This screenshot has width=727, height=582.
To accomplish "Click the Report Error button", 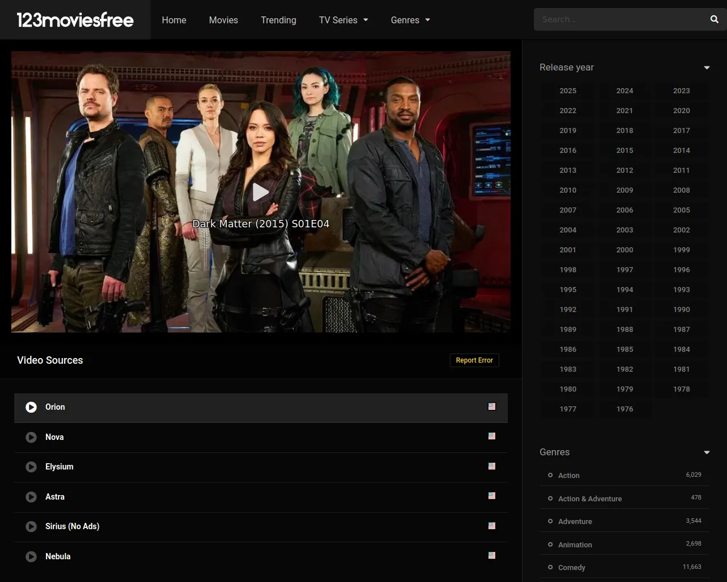I will [474, 360].
